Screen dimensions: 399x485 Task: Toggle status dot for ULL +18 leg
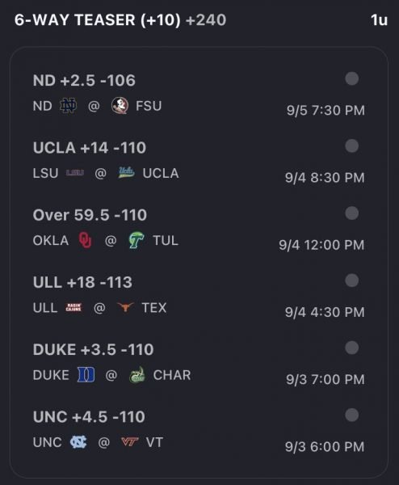click(x=351, y=280)
